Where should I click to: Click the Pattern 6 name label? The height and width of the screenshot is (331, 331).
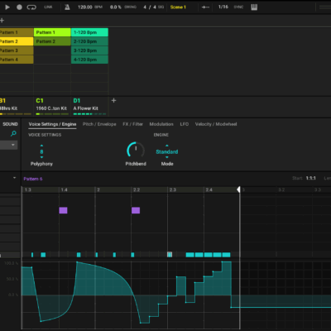coord(33,179)
